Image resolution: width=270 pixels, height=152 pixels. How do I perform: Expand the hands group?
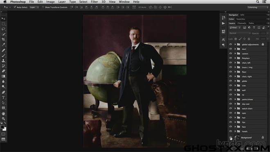tap(235, 131)
